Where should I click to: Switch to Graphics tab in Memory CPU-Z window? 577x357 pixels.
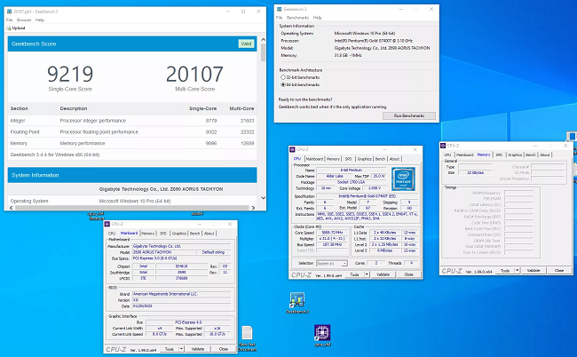click(x=515, y=155)
